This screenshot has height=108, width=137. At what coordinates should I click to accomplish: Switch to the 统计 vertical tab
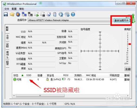click(x=7, y=37)
